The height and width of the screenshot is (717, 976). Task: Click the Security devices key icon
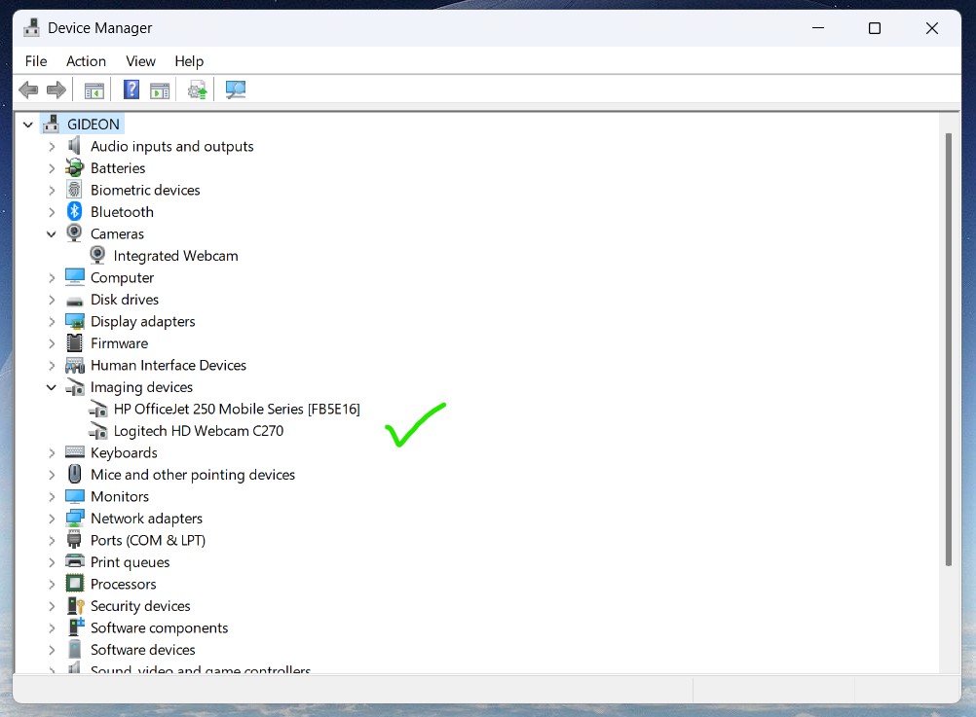click(75, 606)
